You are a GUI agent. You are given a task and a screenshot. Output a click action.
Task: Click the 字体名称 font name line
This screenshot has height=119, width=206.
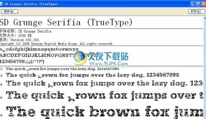[25, 31]
